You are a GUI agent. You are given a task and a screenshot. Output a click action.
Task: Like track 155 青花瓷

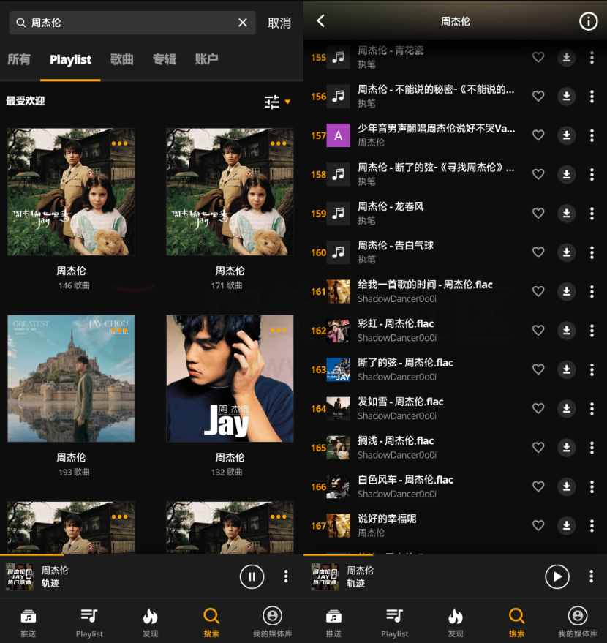(538, 57)
